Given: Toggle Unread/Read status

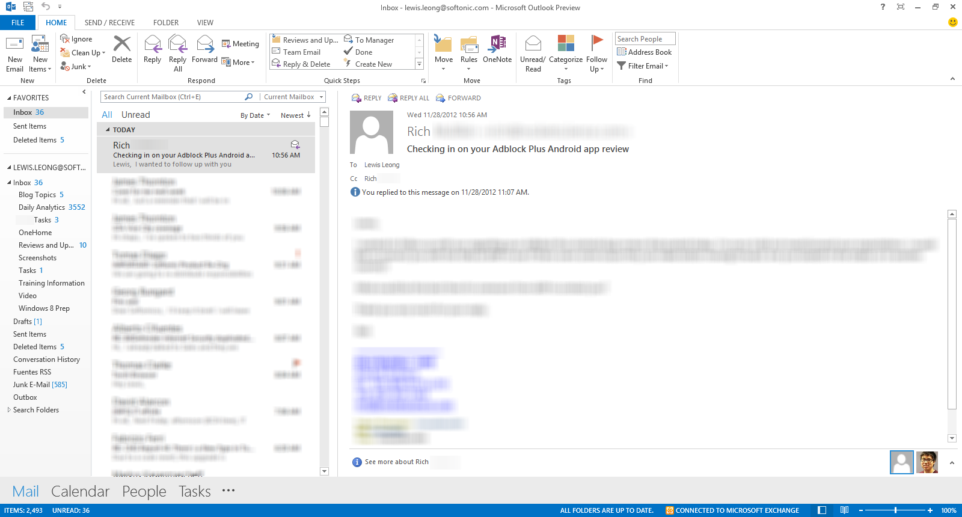Looking at the screenshot, I should pyautogui.click(x=533, y=54).
